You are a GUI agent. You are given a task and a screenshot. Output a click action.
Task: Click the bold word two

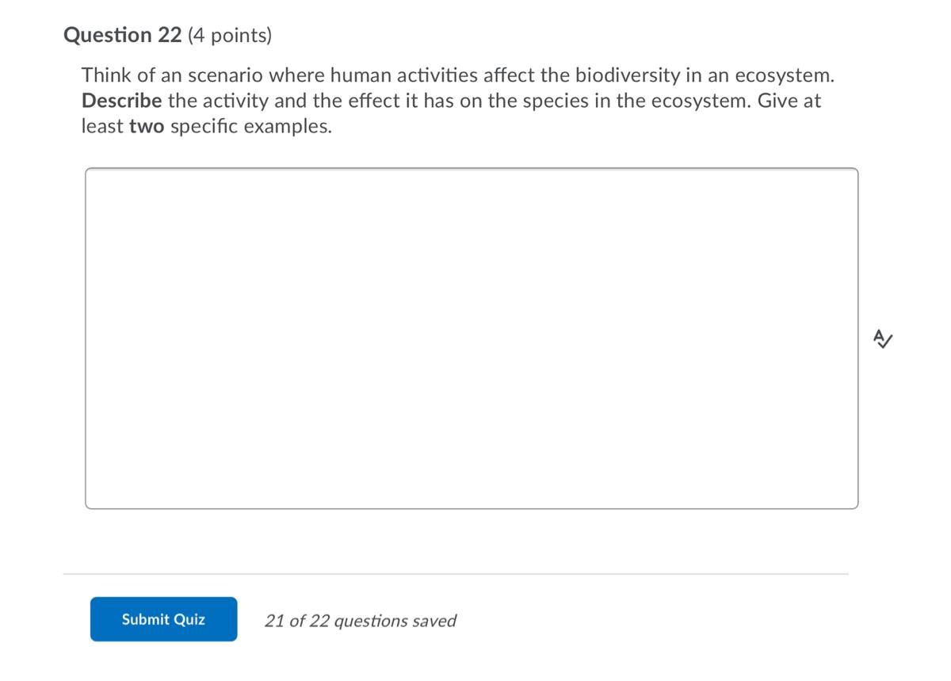point(147,126)
